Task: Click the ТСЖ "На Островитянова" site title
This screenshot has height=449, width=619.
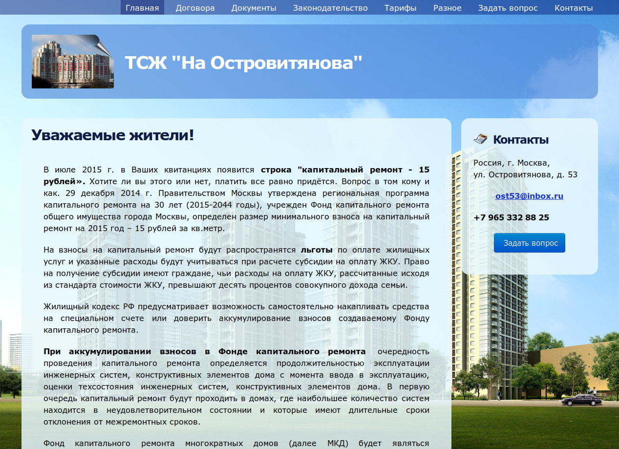Action: [244, 63]
